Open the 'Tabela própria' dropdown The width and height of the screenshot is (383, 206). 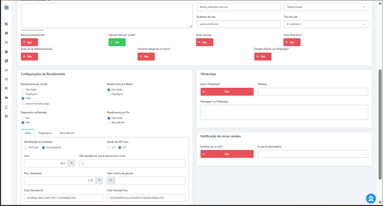tap(325, 7)
